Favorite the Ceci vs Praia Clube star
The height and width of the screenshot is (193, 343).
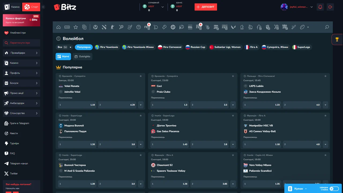coord(233,76)
